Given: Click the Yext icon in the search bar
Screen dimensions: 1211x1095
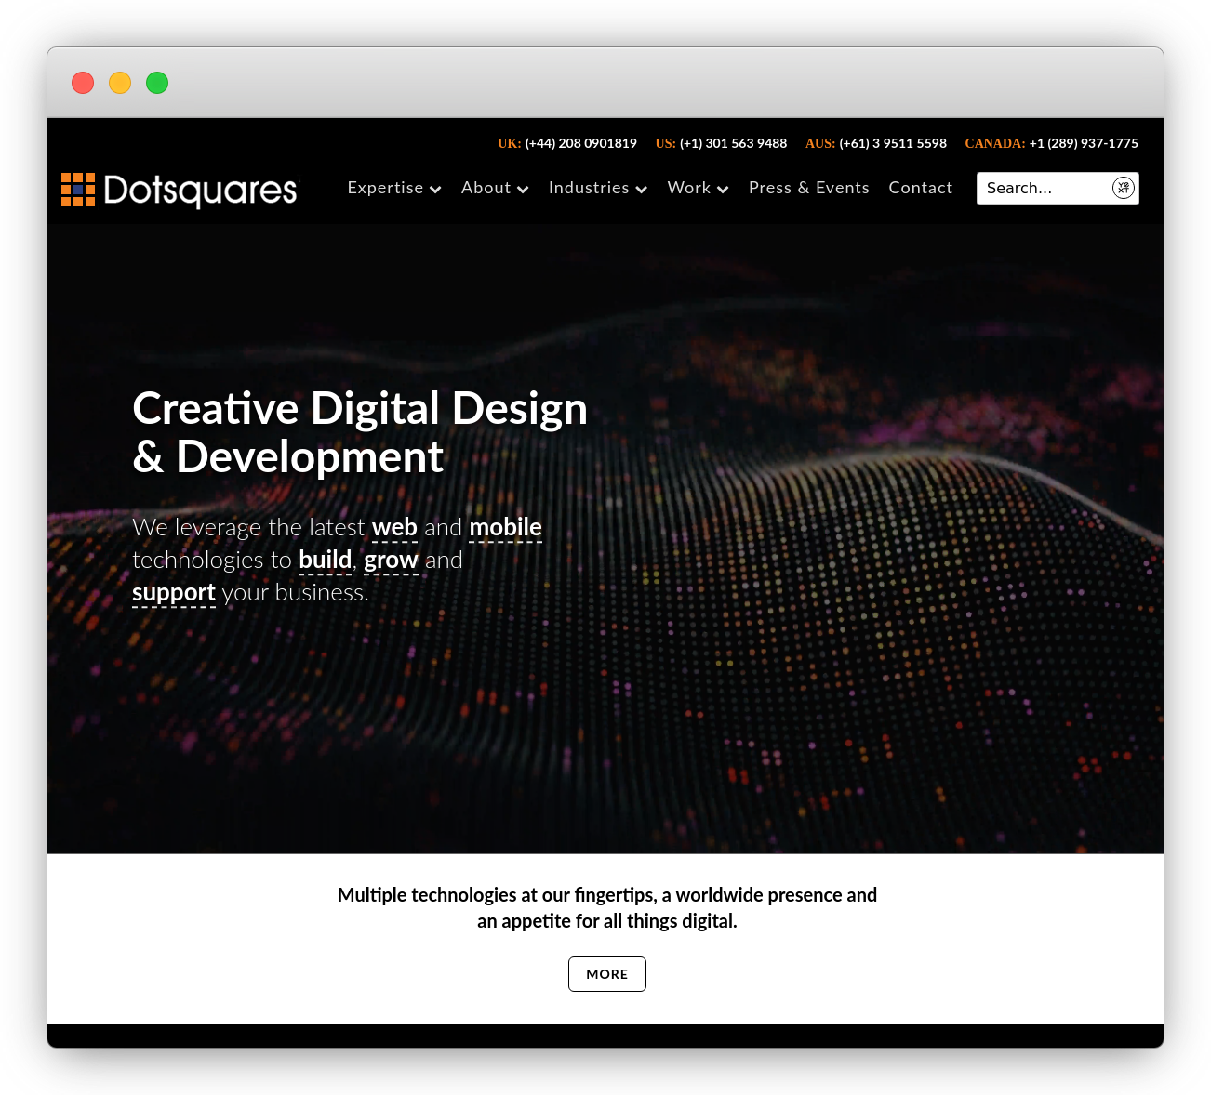Looking at the screenshot, I should tap(1123, 188).
